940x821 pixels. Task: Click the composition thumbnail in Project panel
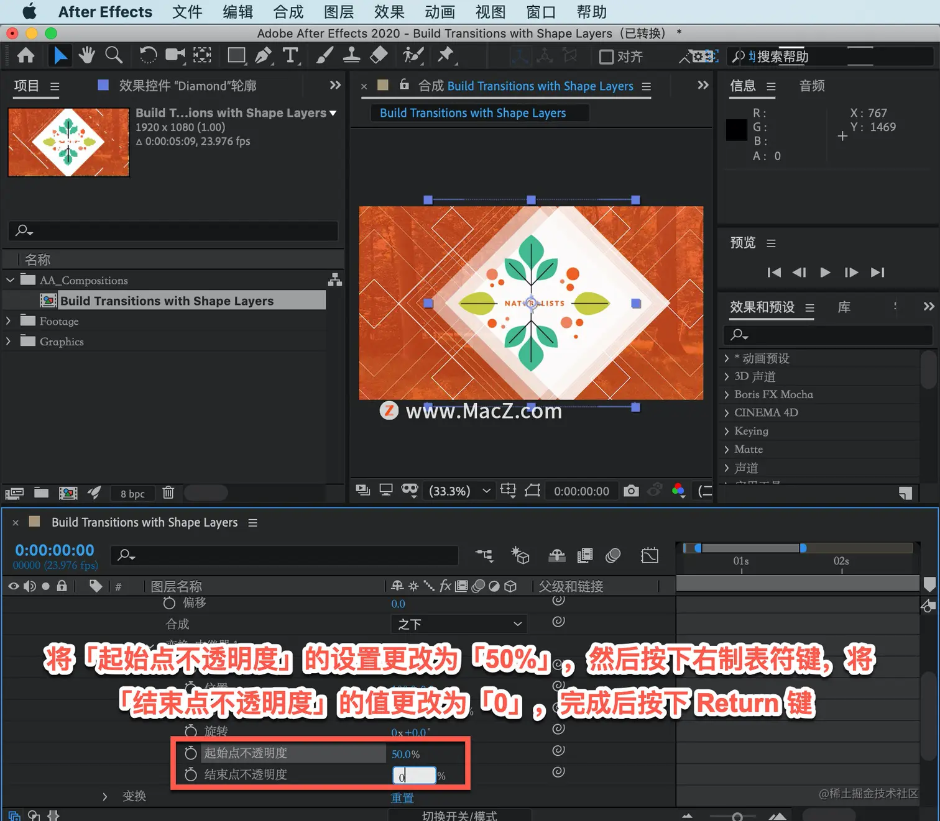[68, 142]
